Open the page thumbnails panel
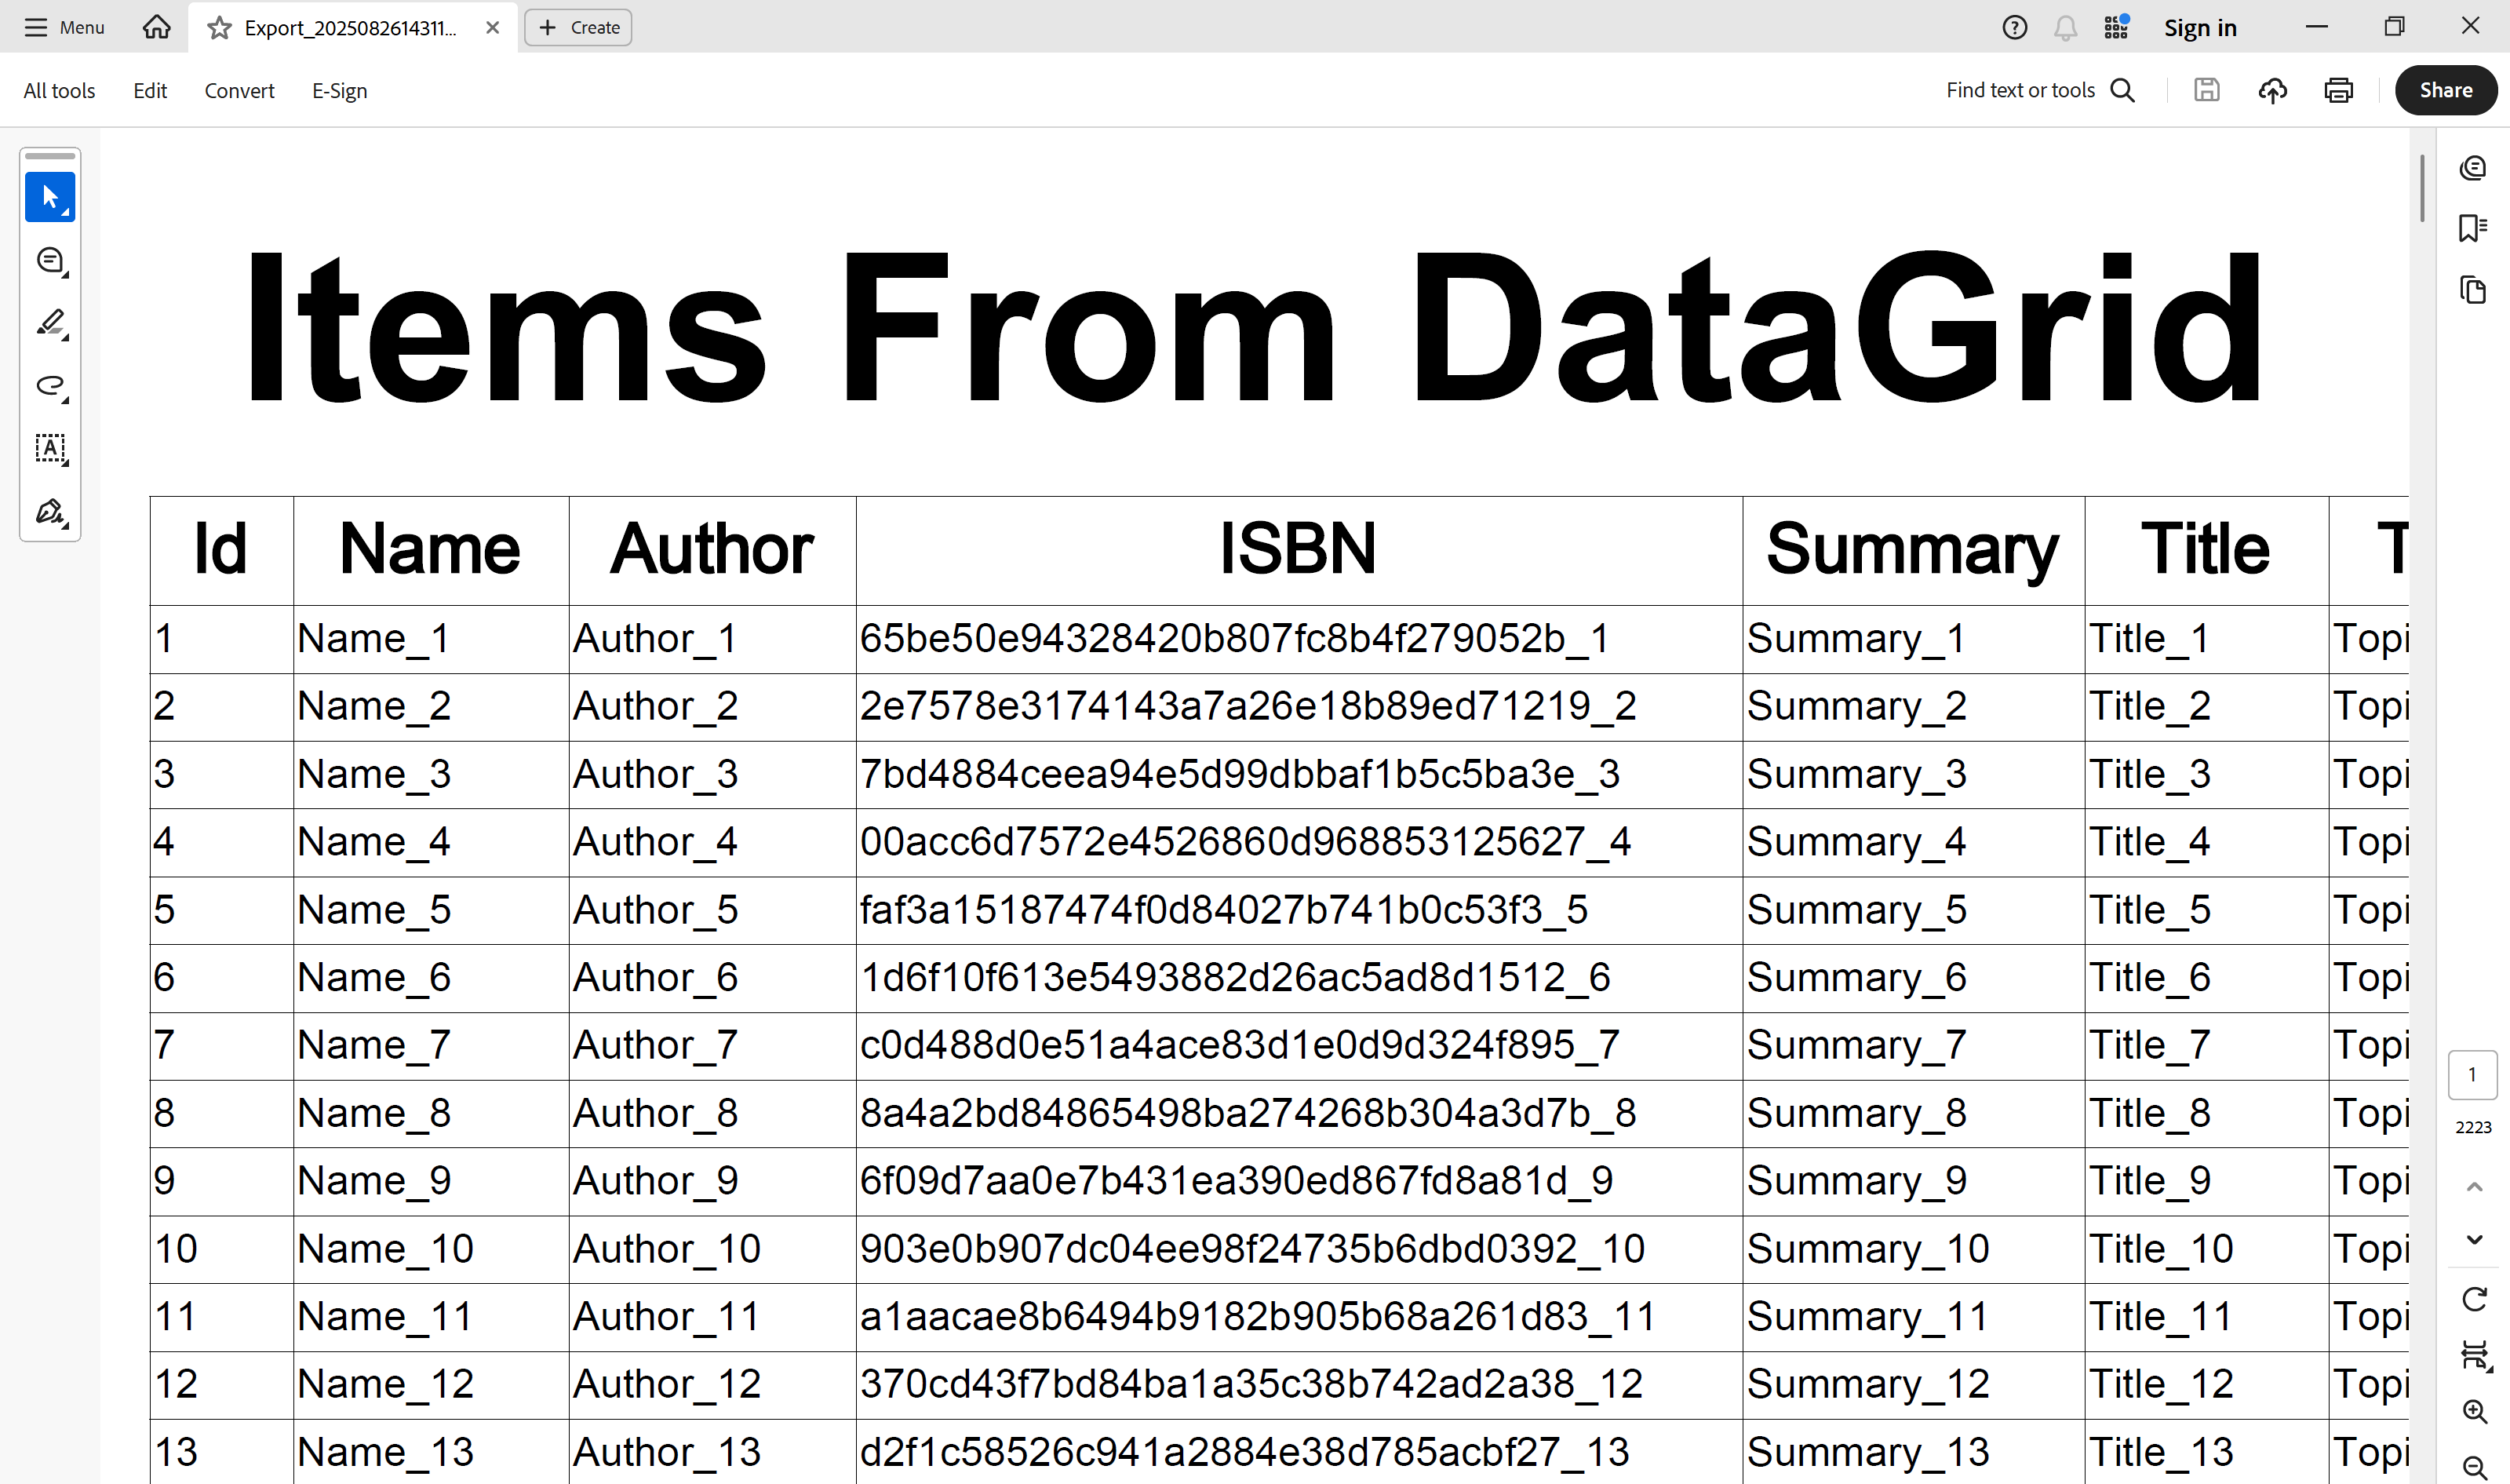This screenshot has width=2510, height=1484. [2472, 289]
